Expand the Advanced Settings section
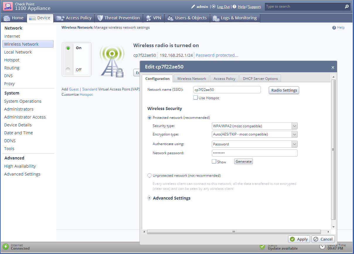Image resolution: width=354 pixels, height=254 pixels. pyautogui.click(x=150, y=198)
